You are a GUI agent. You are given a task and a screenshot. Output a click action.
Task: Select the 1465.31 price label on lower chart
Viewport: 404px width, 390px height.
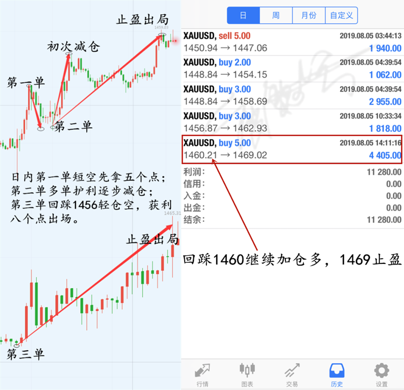coord(172,213)
